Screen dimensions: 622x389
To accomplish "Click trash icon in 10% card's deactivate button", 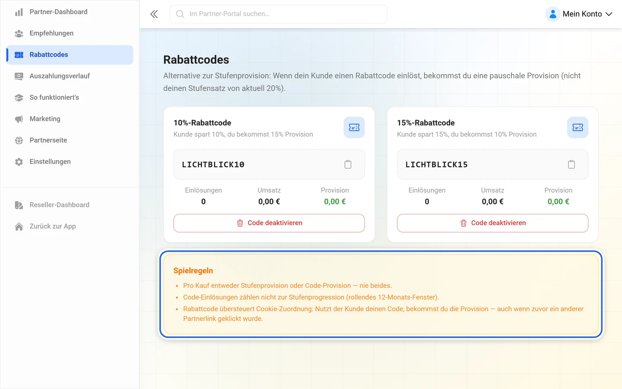I will click(240, 223).
